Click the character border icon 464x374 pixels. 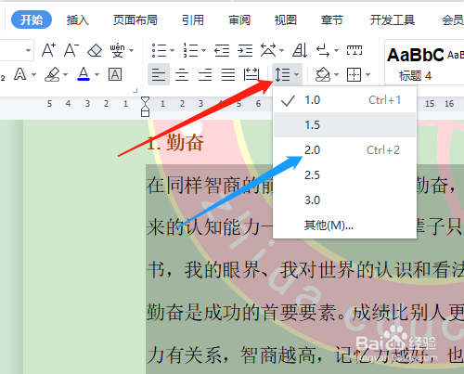pyautogui.click(x=115, y=74)
